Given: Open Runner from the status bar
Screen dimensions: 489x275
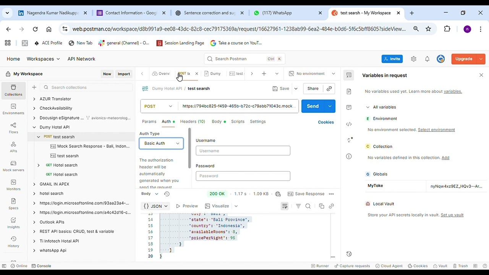Looking at the screenshot, I should click(x=320, y=266).
